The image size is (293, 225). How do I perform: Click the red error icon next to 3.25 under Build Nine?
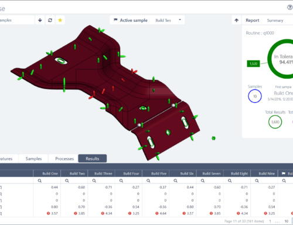265,213
